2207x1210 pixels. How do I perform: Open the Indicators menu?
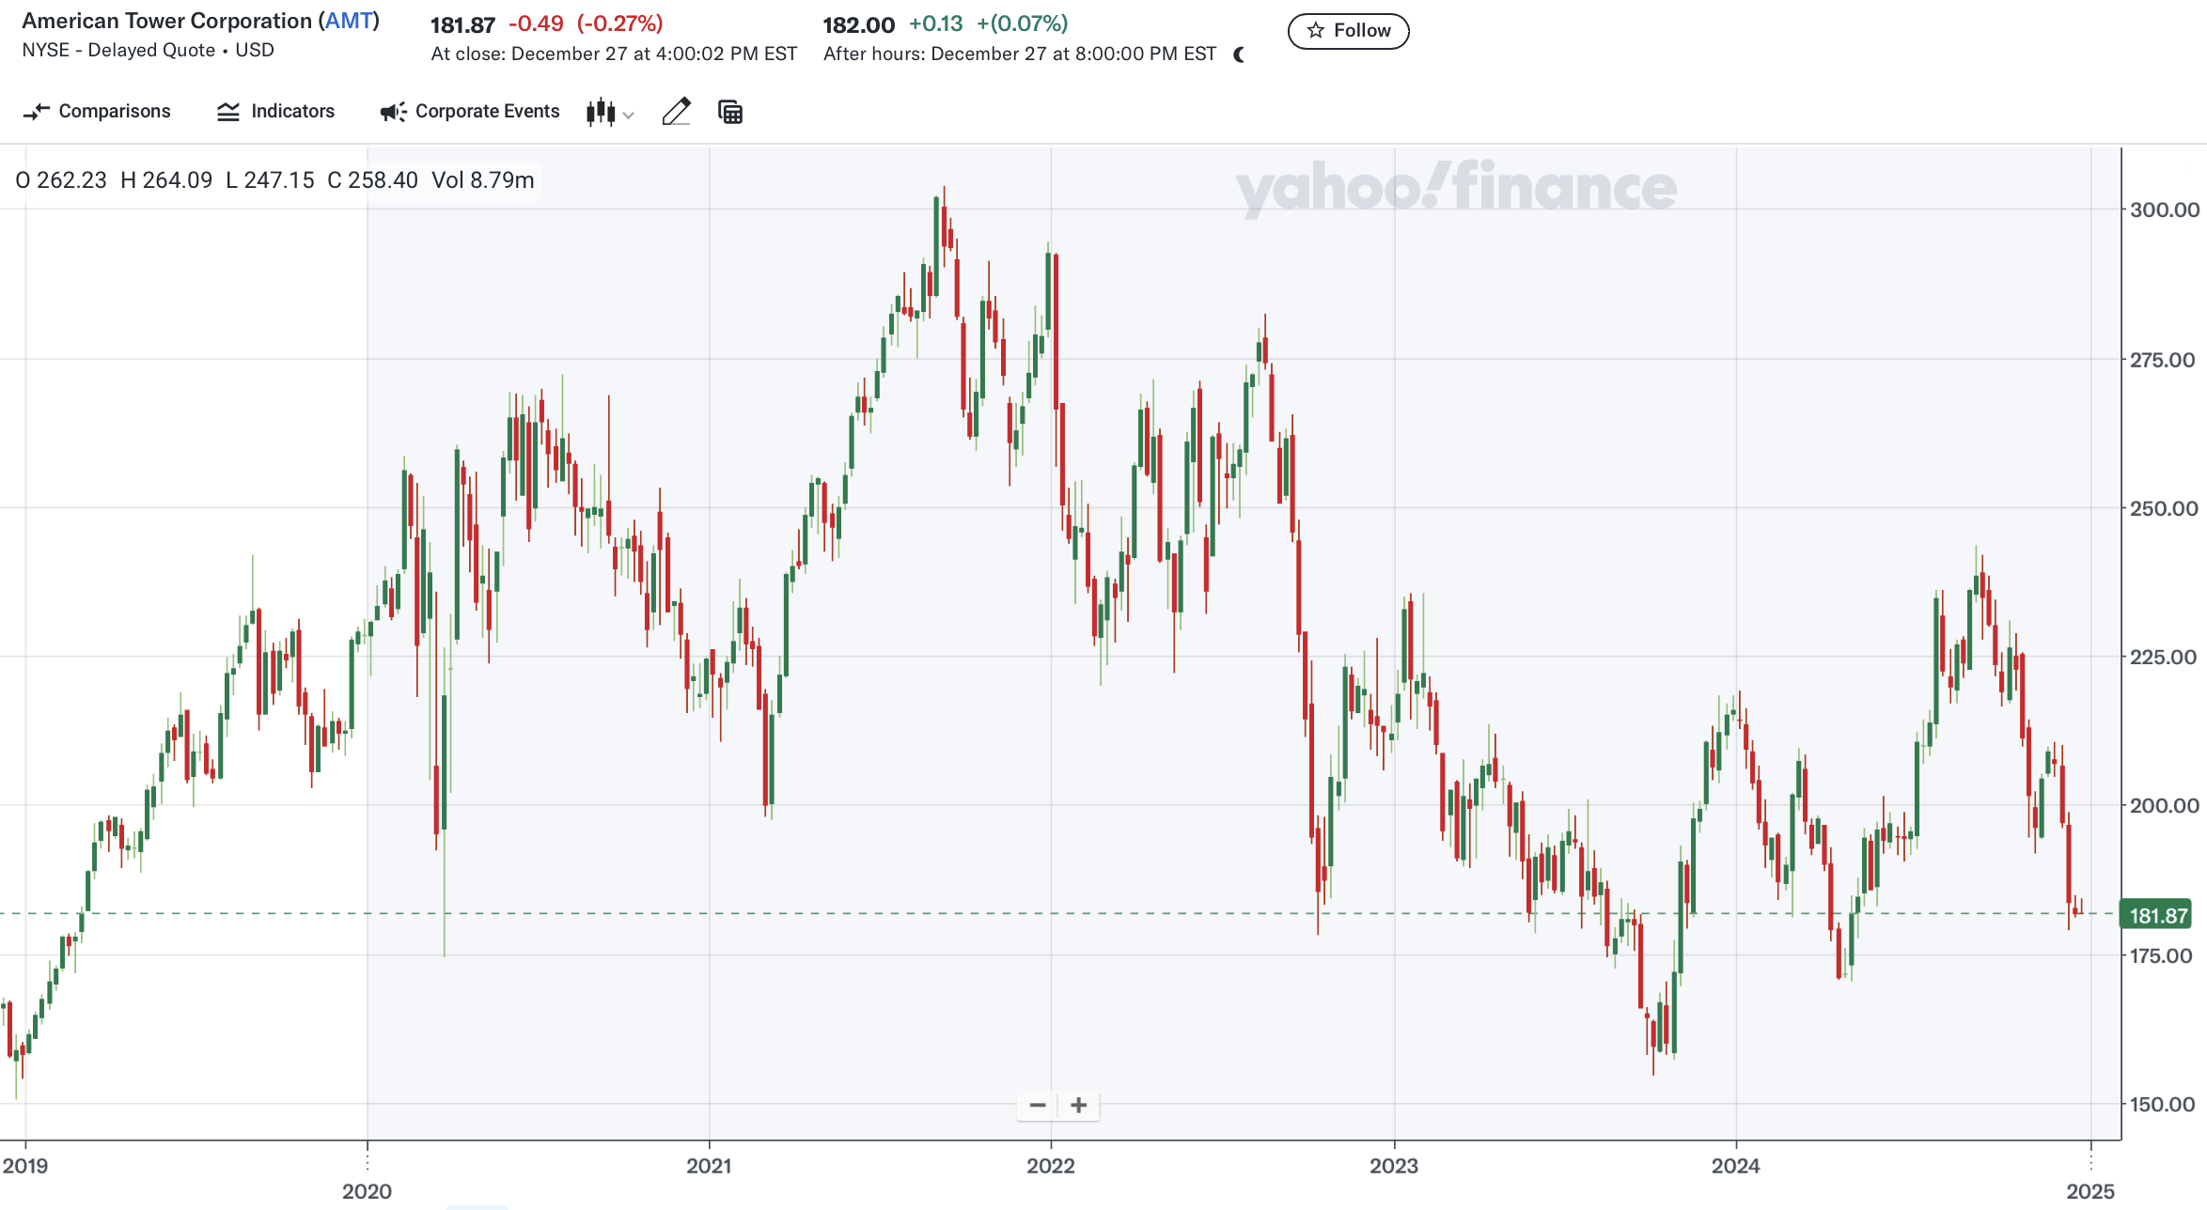tap(275, 112)
